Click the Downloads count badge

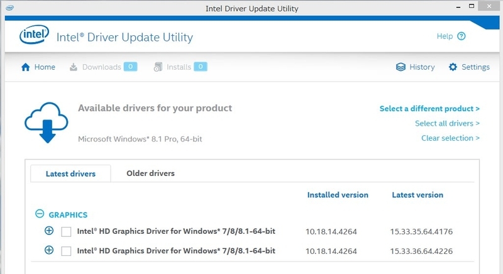coord(131,67)
